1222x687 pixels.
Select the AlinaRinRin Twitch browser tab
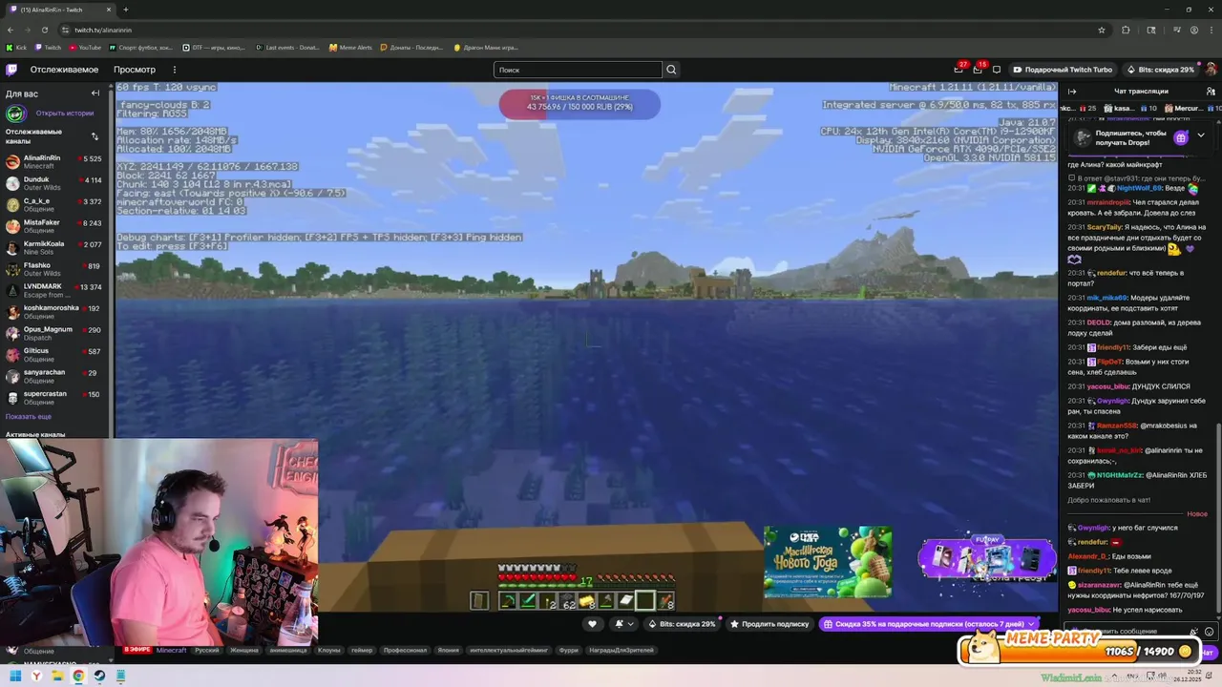(59, 10)
